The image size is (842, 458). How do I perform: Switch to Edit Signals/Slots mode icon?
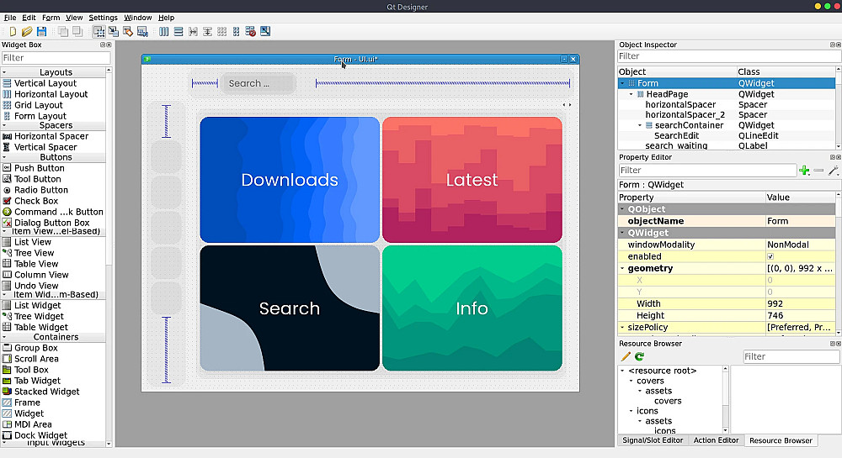click(114, 32)
